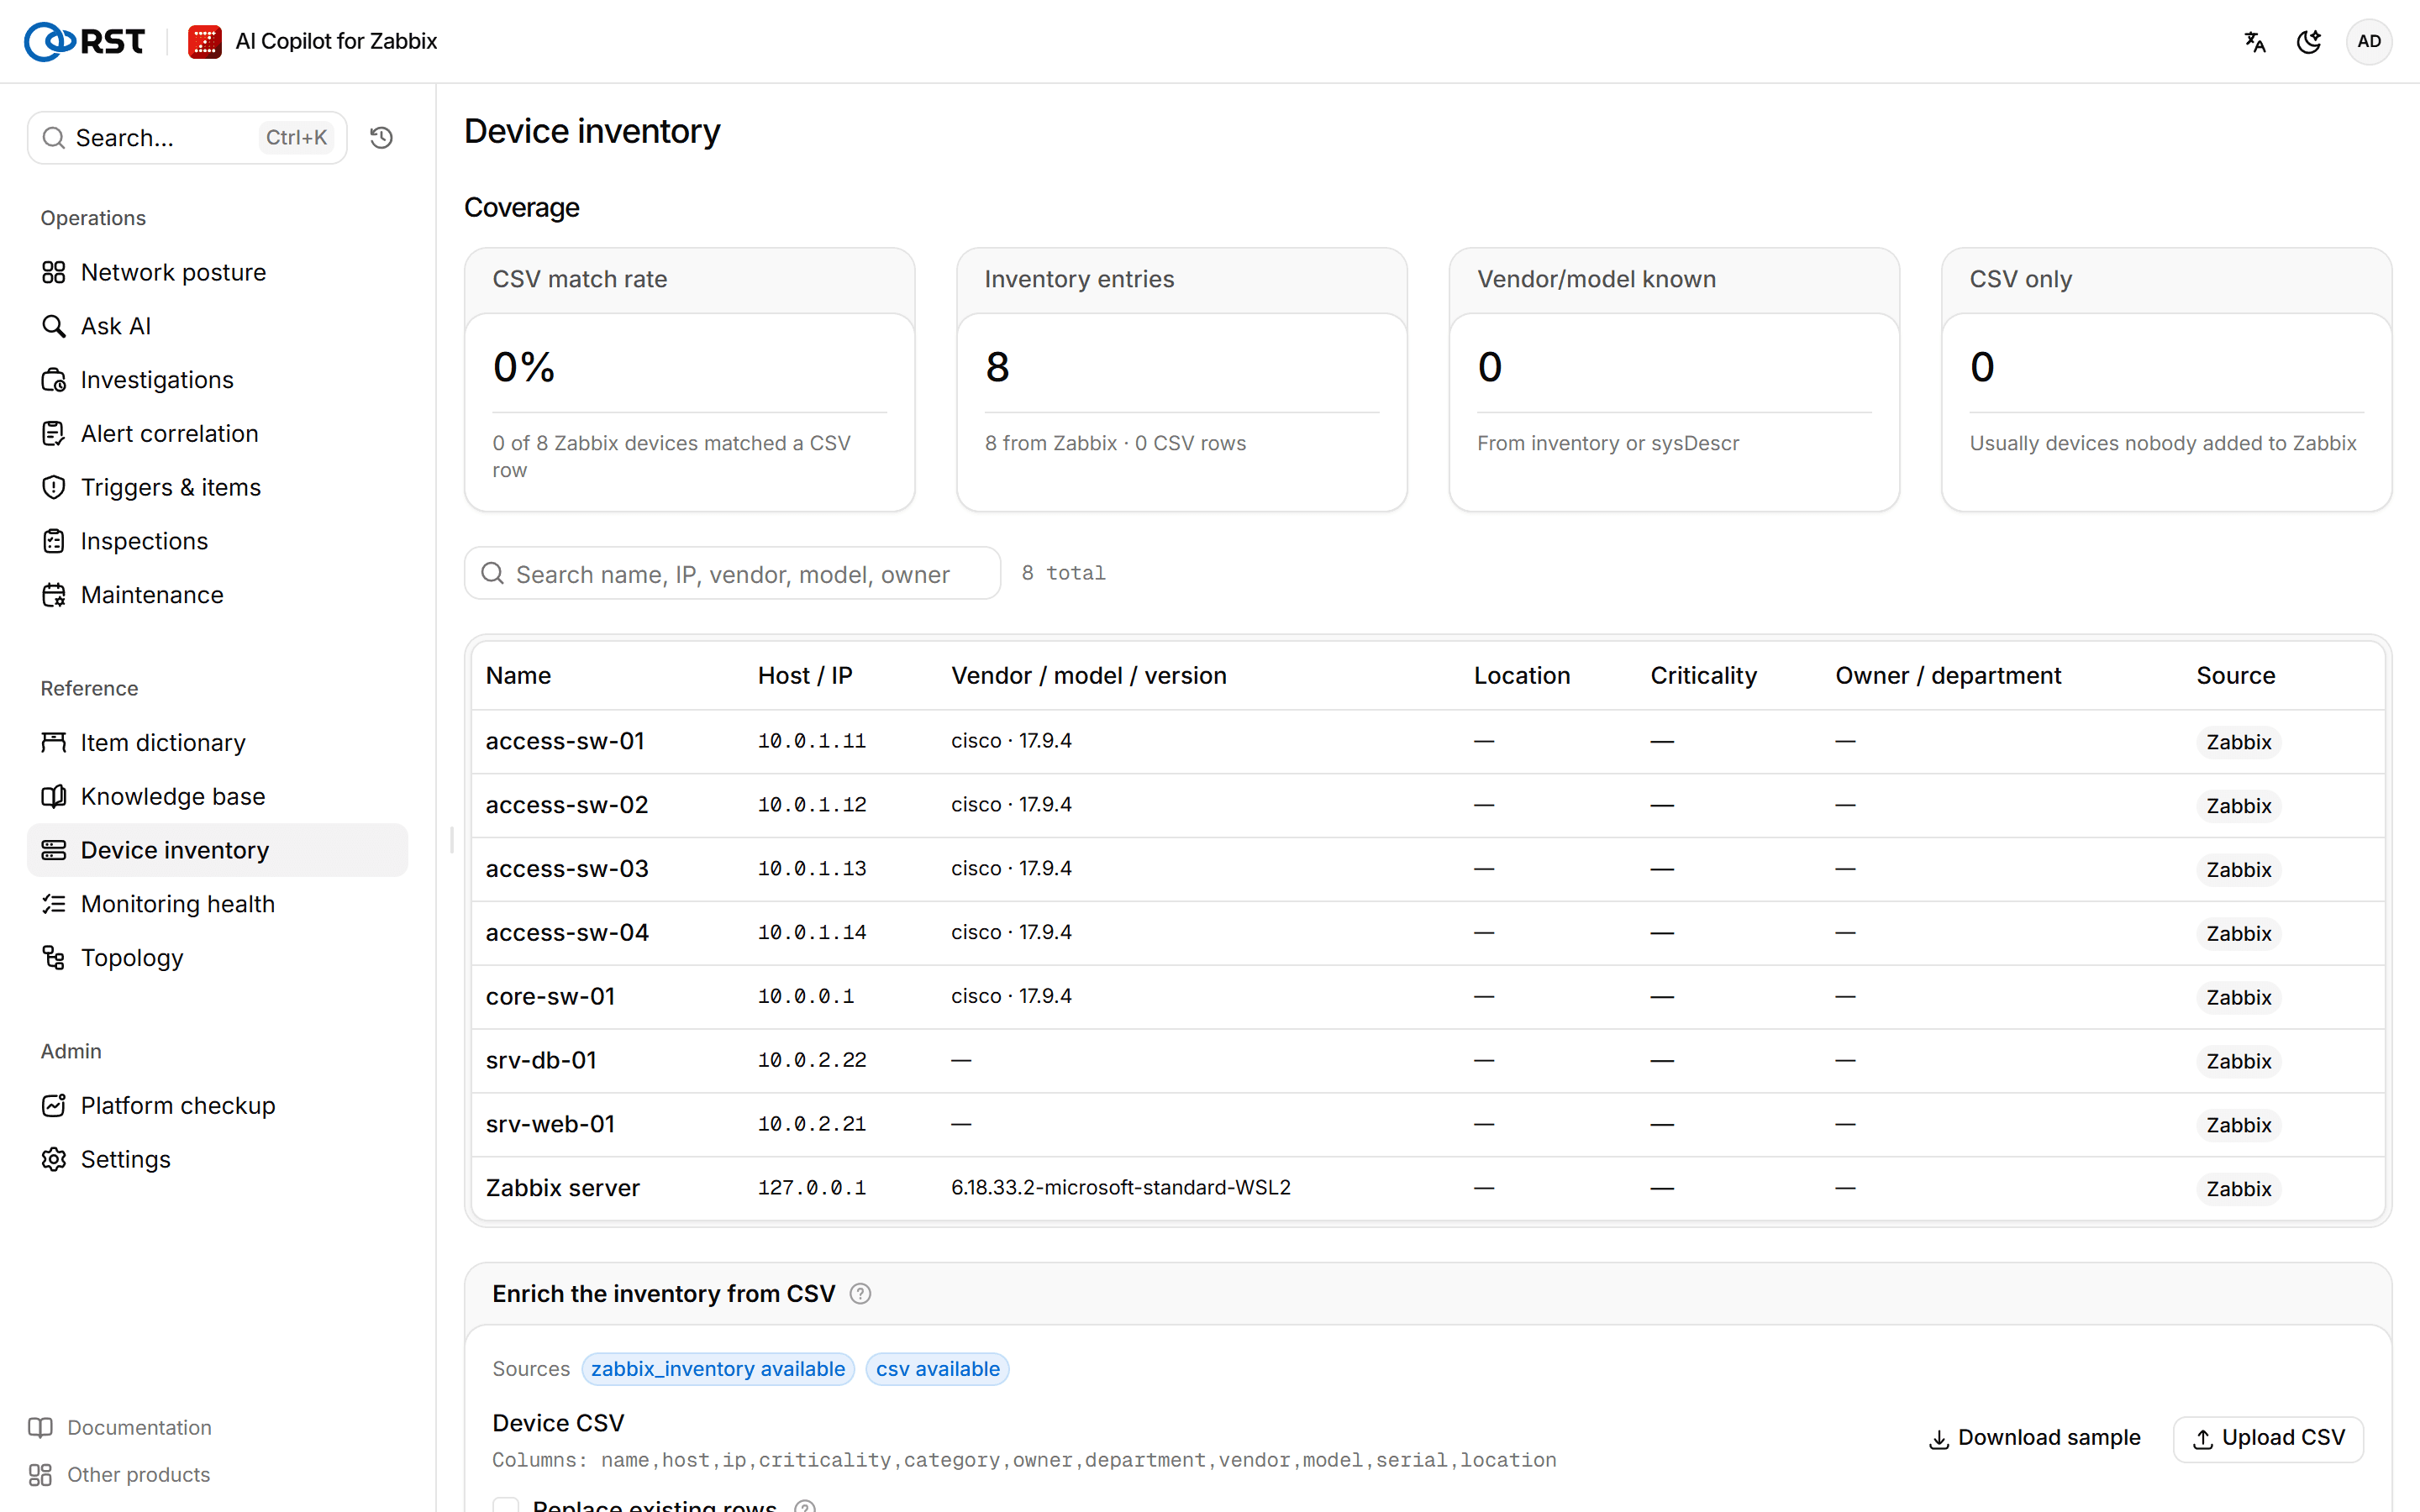
Task: Click the Criticality column header
Action: tap(1703, 676)
